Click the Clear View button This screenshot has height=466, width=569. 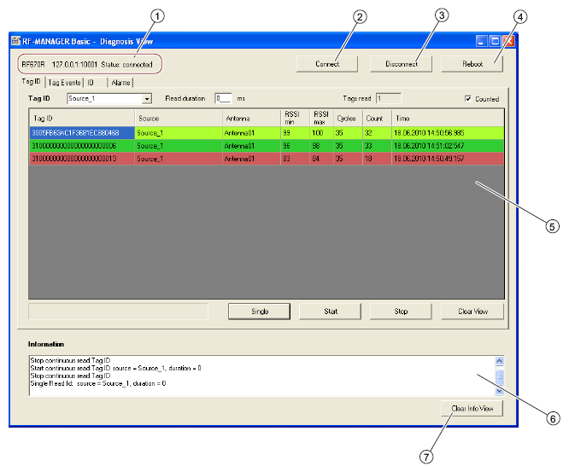[472, 312]
